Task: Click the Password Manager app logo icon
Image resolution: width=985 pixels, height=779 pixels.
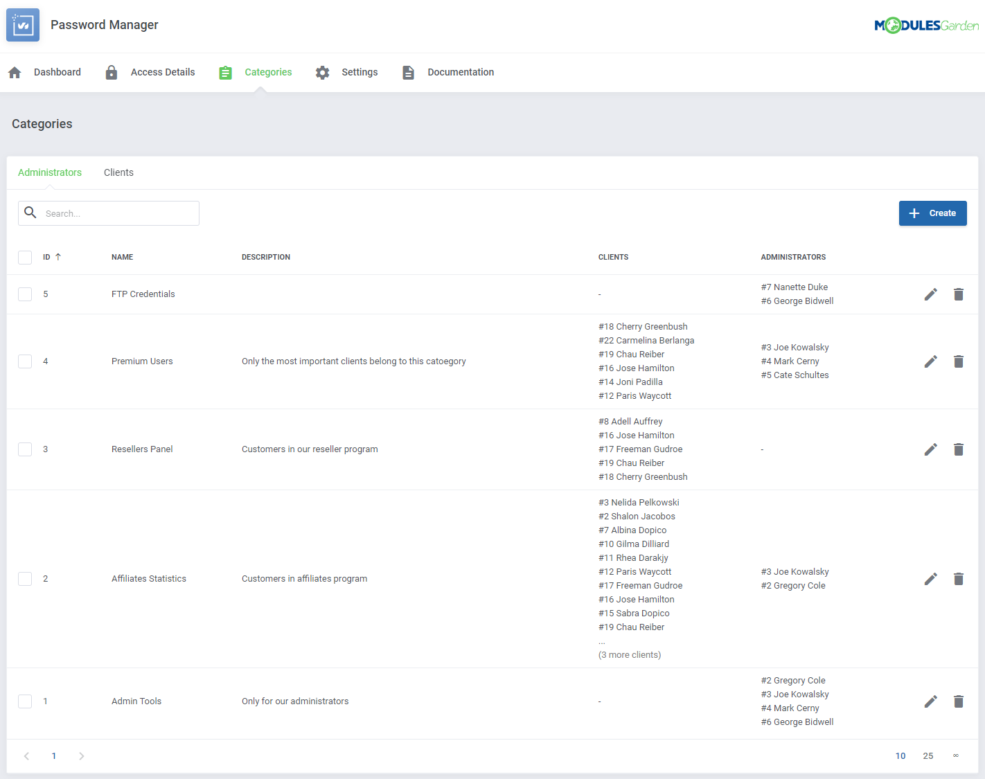Action: point(23,25)
